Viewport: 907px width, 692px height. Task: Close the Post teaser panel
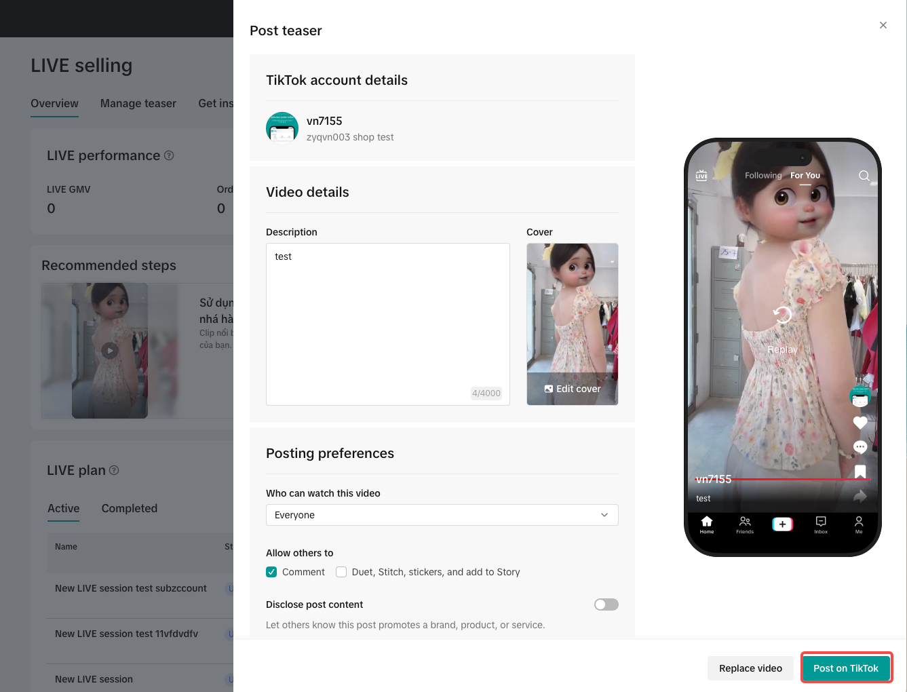point(883,25)
